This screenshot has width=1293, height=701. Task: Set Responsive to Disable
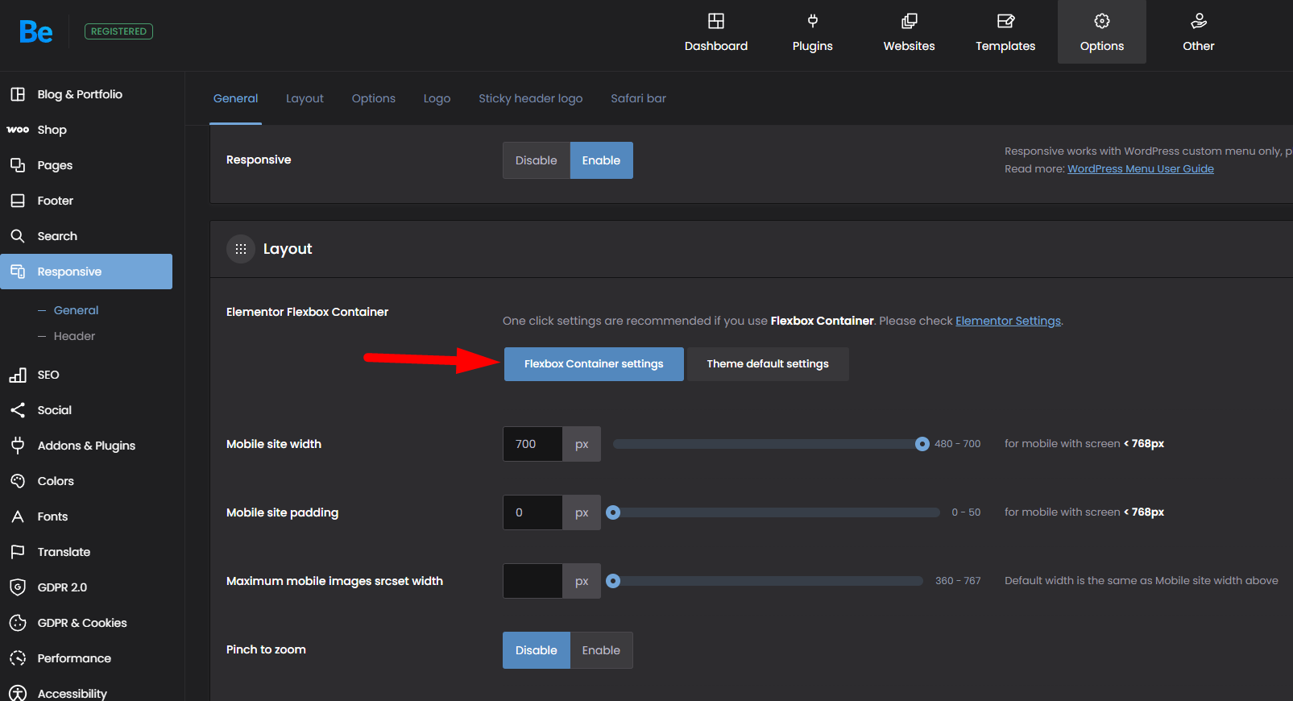[537, 160]
